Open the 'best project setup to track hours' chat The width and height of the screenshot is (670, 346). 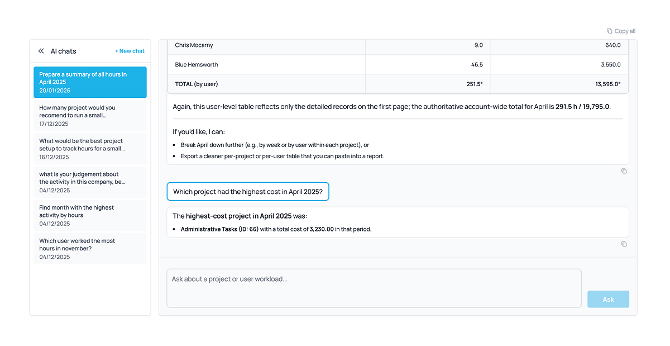point(90,148)
